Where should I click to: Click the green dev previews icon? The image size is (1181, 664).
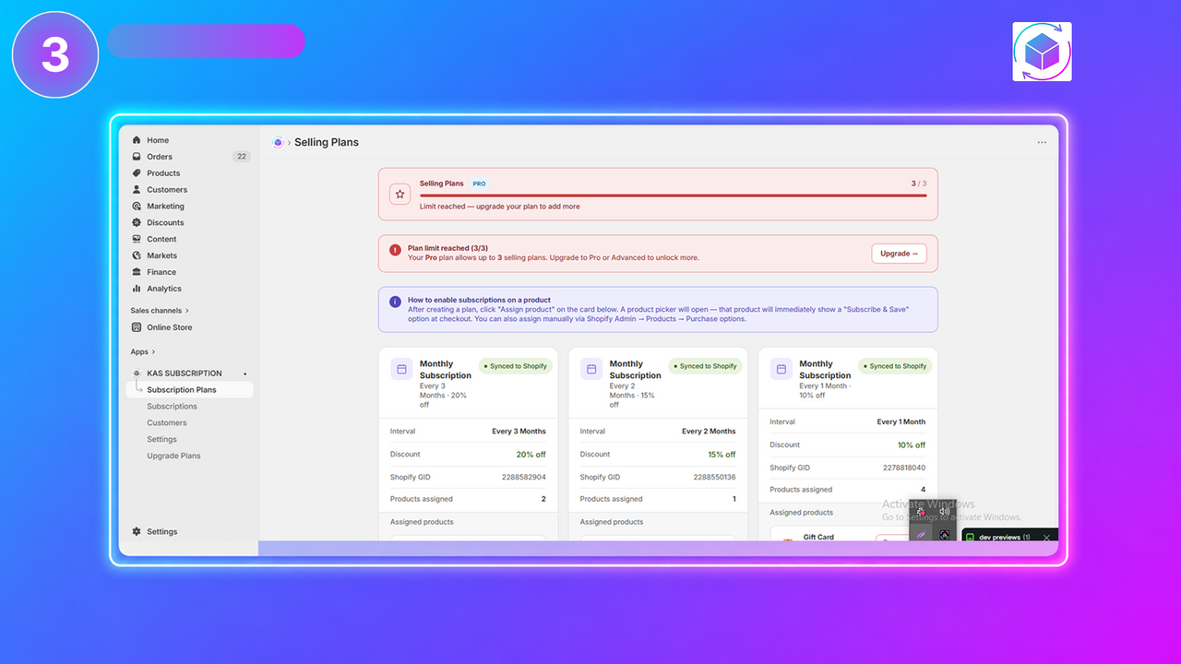coord(970,537)
